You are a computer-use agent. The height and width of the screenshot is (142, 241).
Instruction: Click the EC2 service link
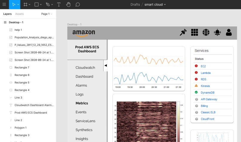click(x=203, y=66)
